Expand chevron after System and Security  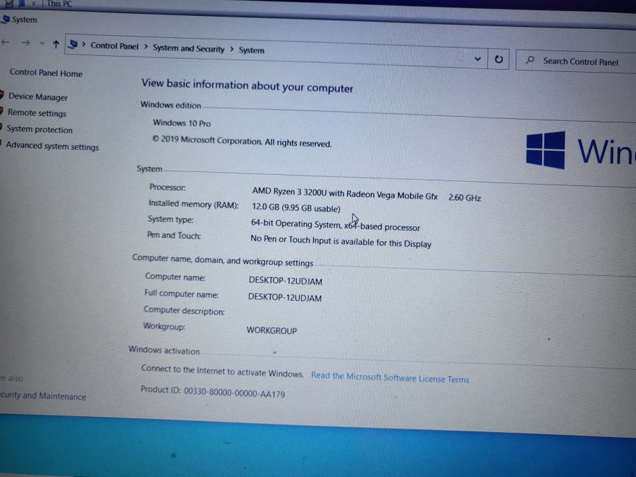[x=232, y=50]
